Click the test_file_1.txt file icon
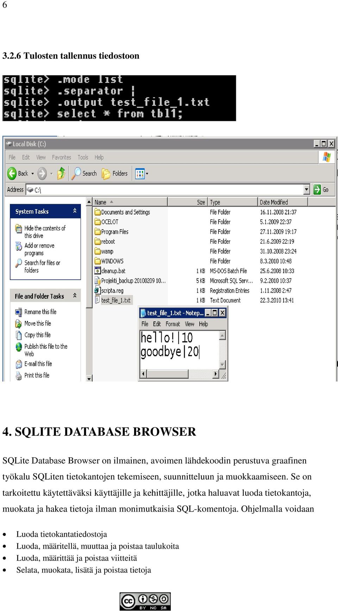This screenshot has width=338, height=611. click(98, 300)
